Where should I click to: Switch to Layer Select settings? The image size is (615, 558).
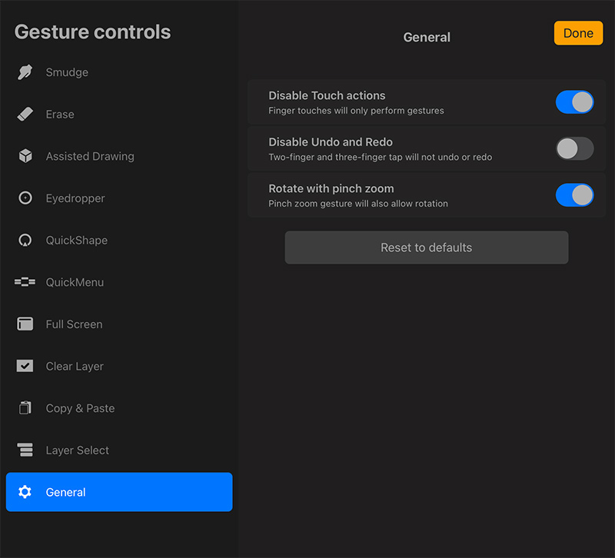point(119,450)
